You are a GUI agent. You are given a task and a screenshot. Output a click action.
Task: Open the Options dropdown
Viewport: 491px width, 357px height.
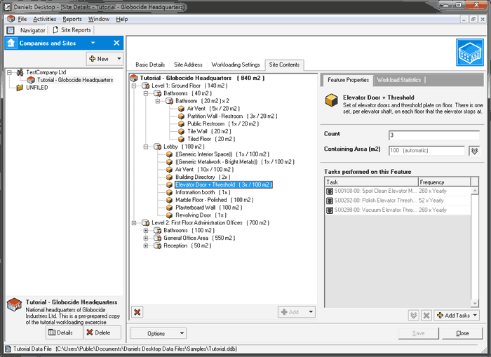click(x=158, y=334)
